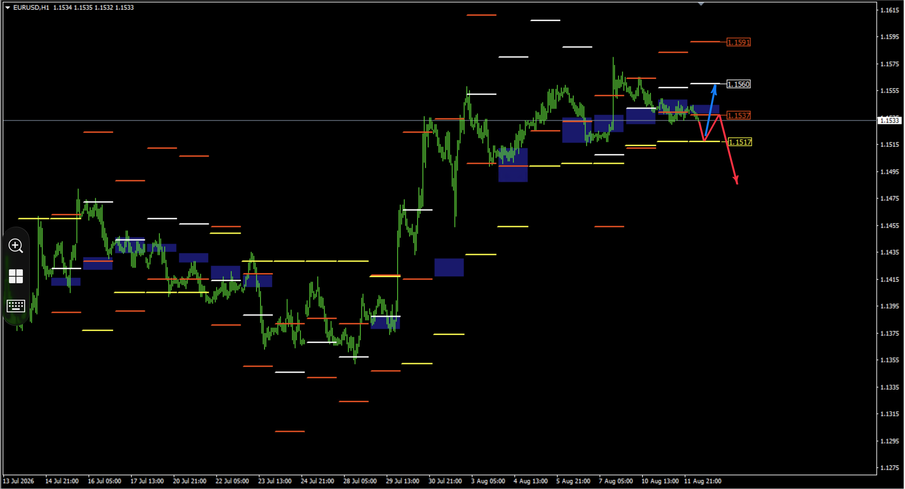
Task: Click the 3 Aug 05:00 time label
Action: (x=488, y=481)
